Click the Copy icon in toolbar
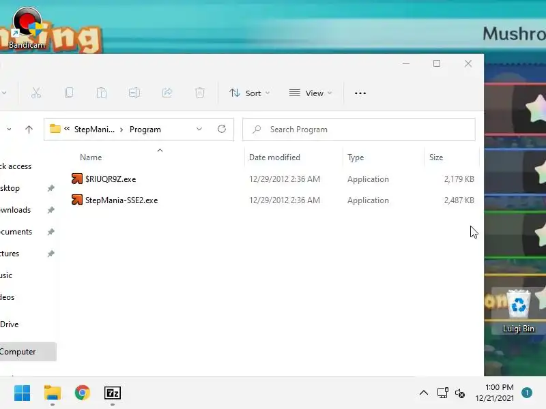The width and height of the screenshot is (546, 409). coord(69,93)
